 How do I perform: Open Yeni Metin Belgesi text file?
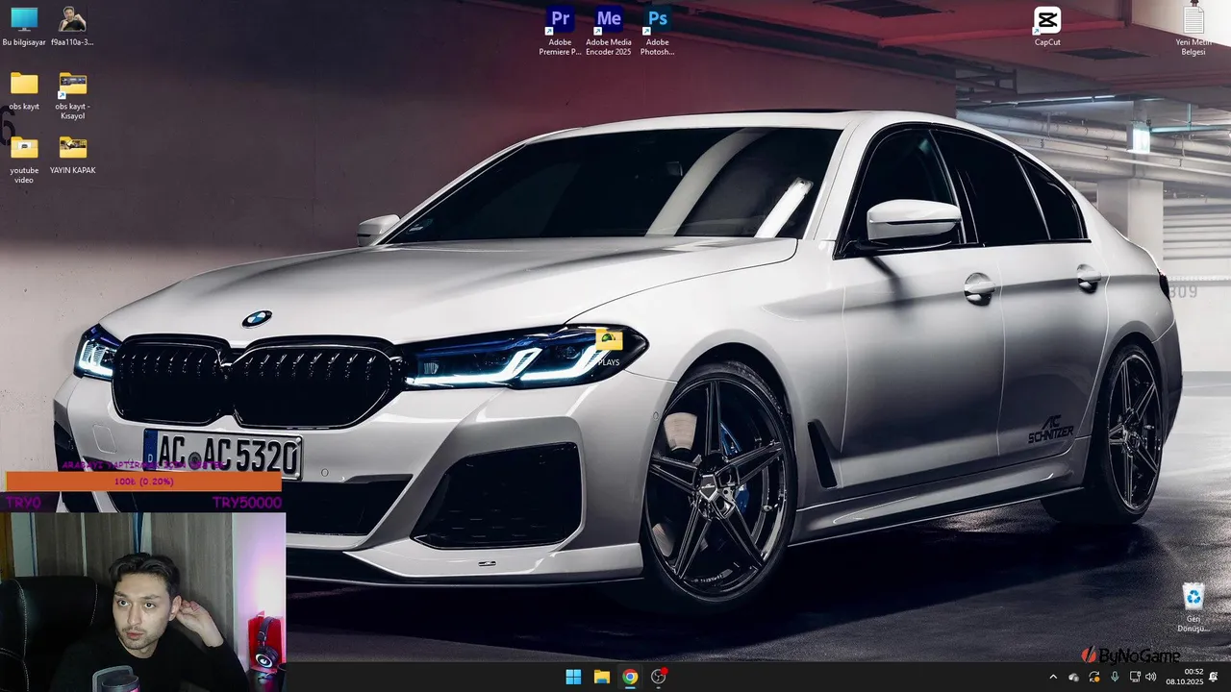[1193, 31]
